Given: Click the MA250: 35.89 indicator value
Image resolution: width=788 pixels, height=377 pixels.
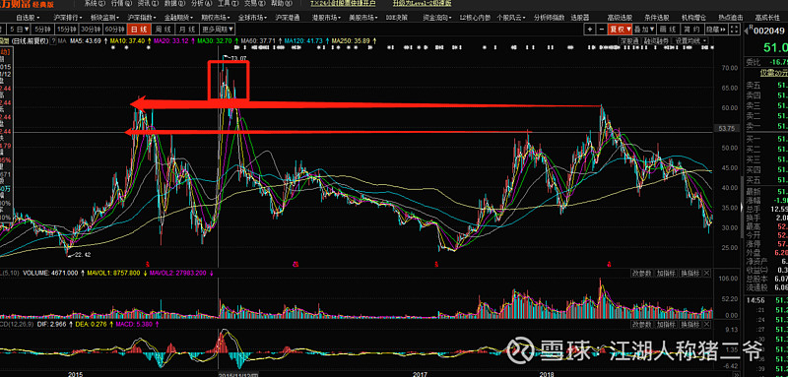Looking at the screenshot, I should 351,40.
